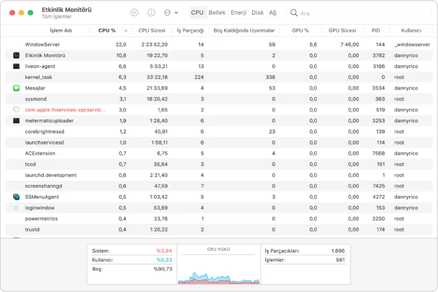This screenshot has height=292, width=438.
Task: Click the process info (i) toolbar icon
Action: [151, 13]
